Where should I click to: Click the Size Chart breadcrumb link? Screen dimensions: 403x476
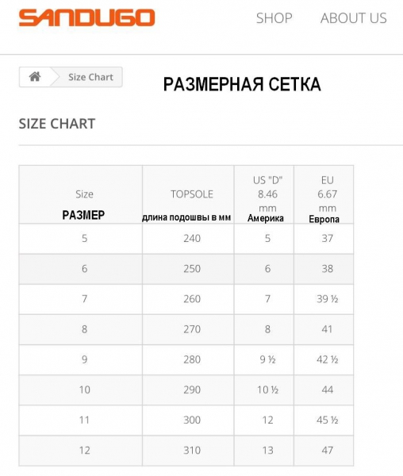click(90, 77)
